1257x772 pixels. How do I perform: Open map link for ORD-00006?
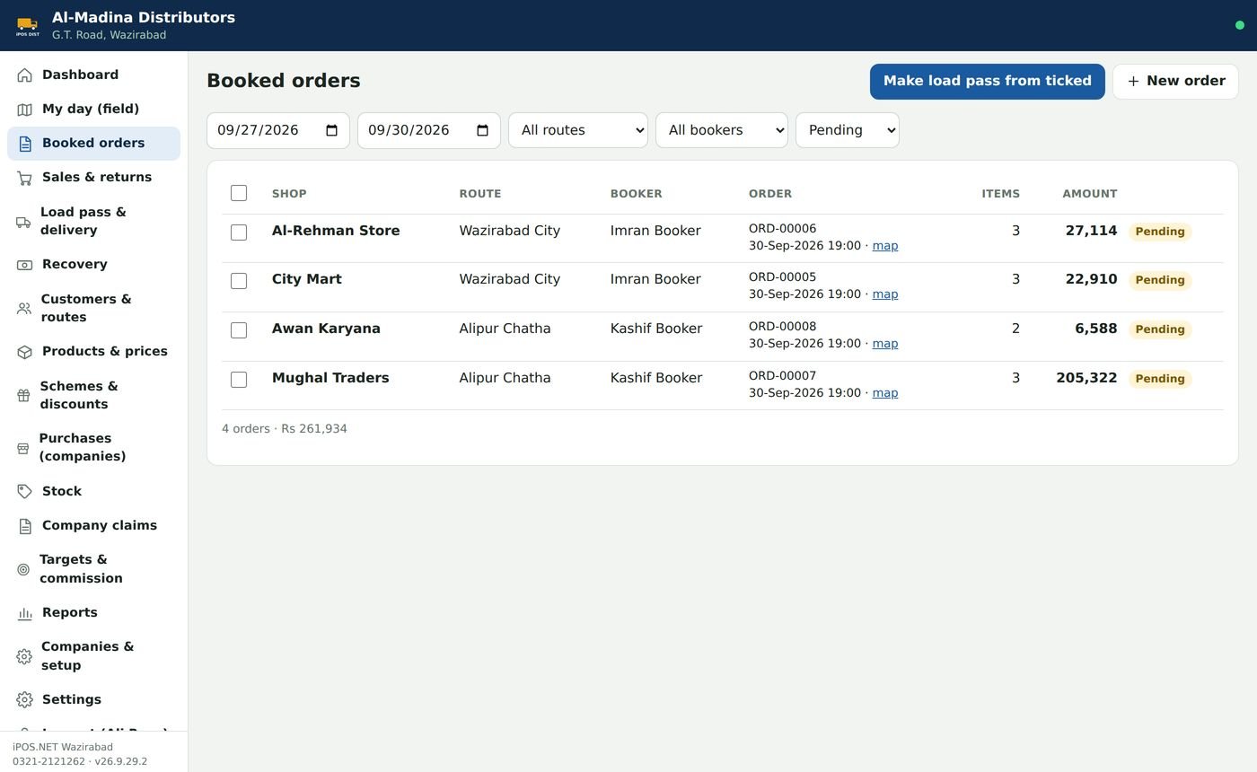[x=885, y=246]
